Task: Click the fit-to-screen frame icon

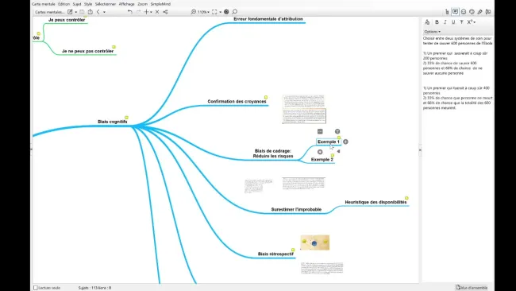Action: [214, 12]
